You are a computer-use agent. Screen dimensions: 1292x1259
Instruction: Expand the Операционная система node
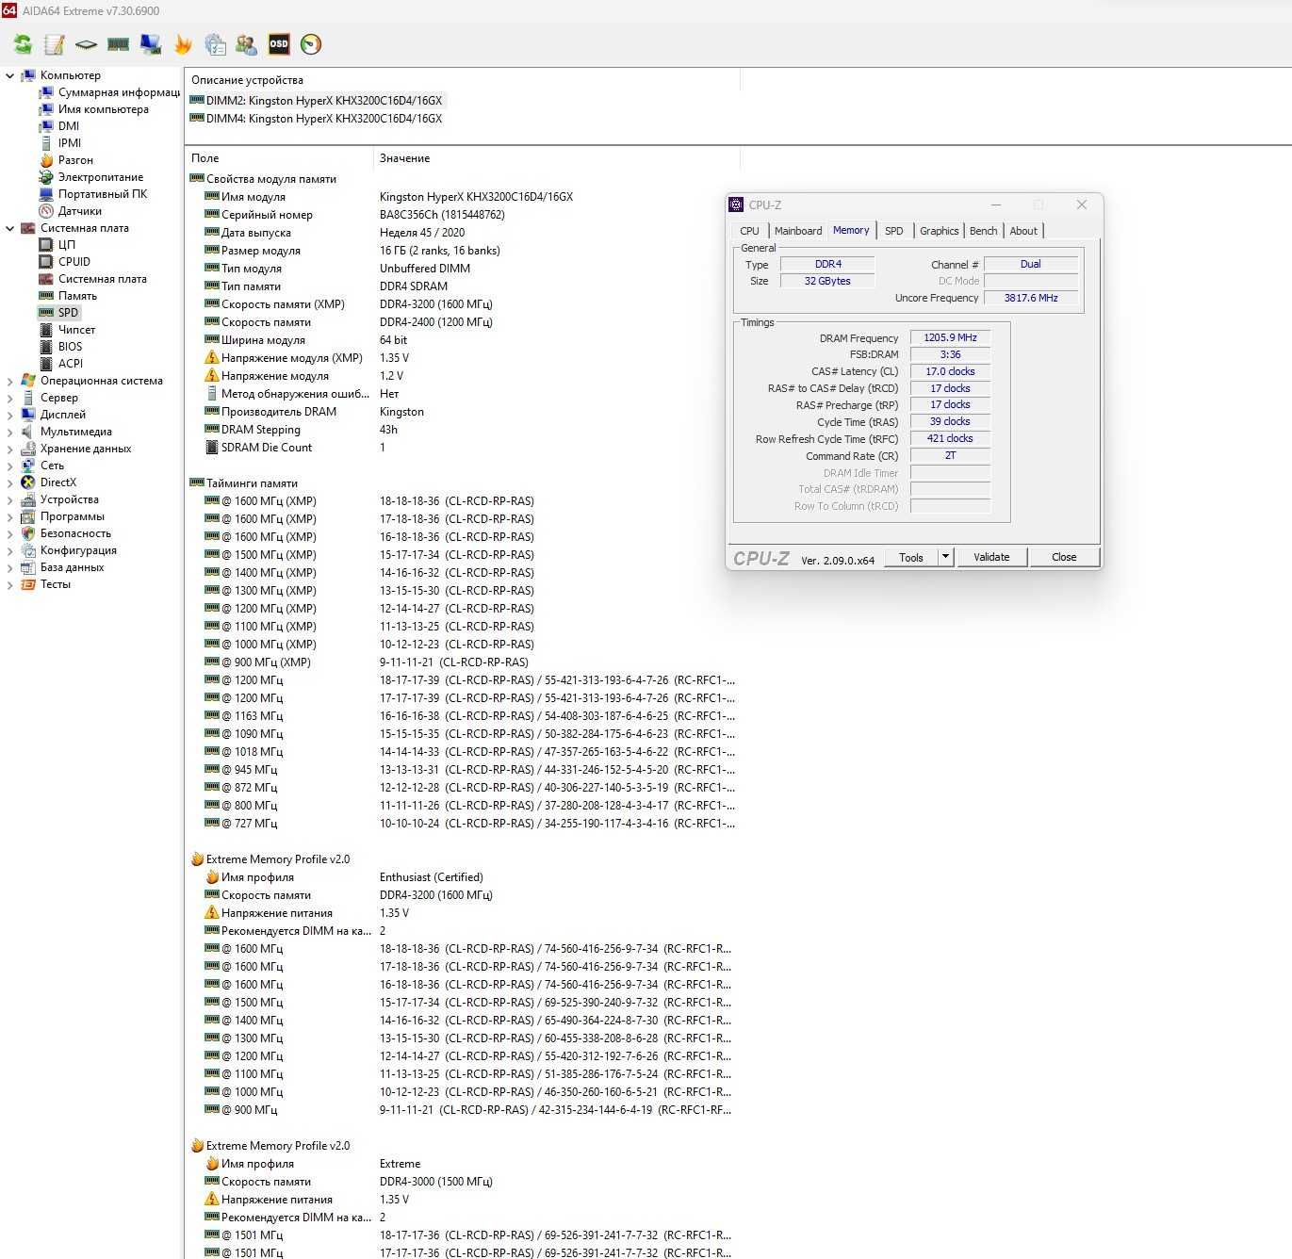(x=10, y=381)
